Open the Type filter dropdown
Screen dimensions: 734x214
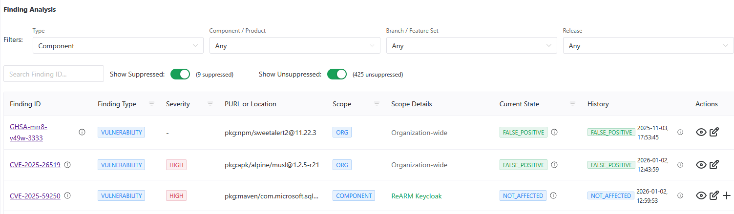click(x=118, y=46)
